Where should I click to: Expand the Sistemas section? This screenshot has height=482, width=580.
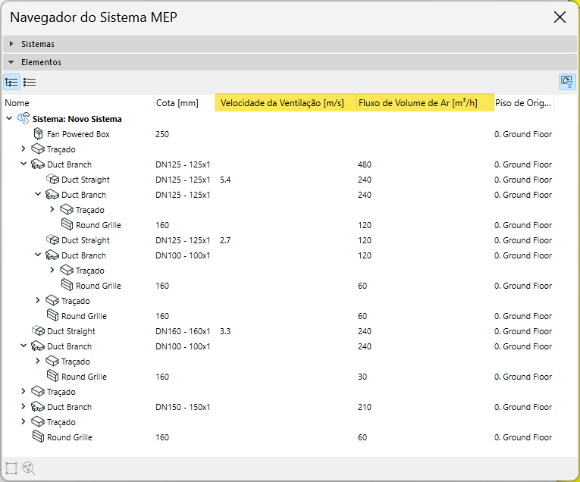point(11,44)
